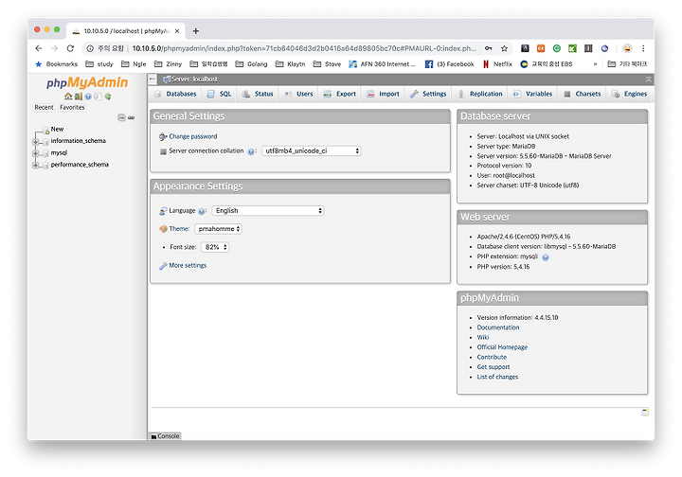Open the Language dropdown showing English

point(268,211)
